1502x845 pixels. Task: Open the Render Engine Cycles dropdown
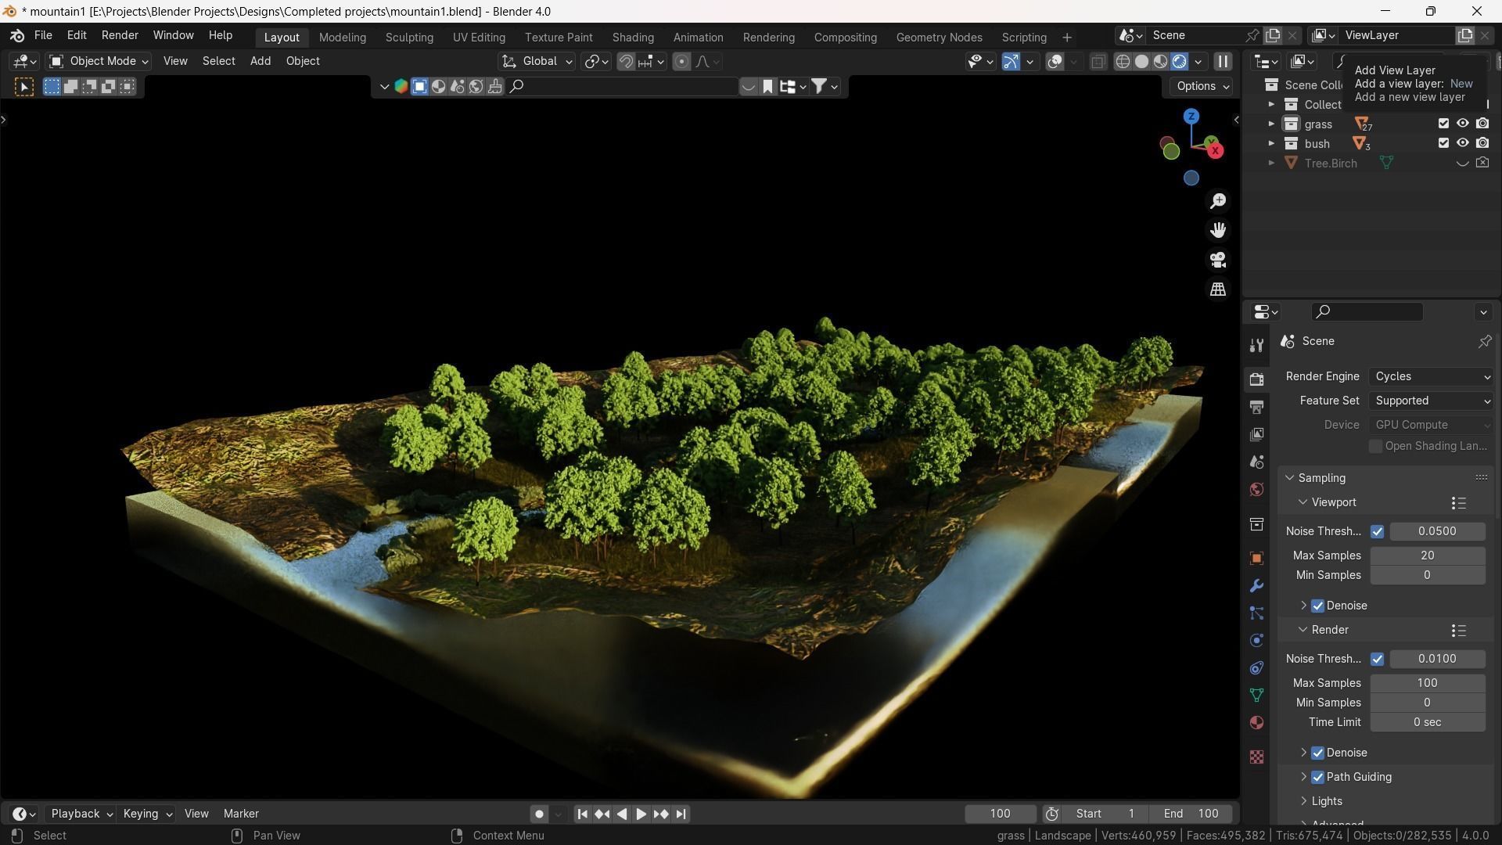tap(1431, 376)
